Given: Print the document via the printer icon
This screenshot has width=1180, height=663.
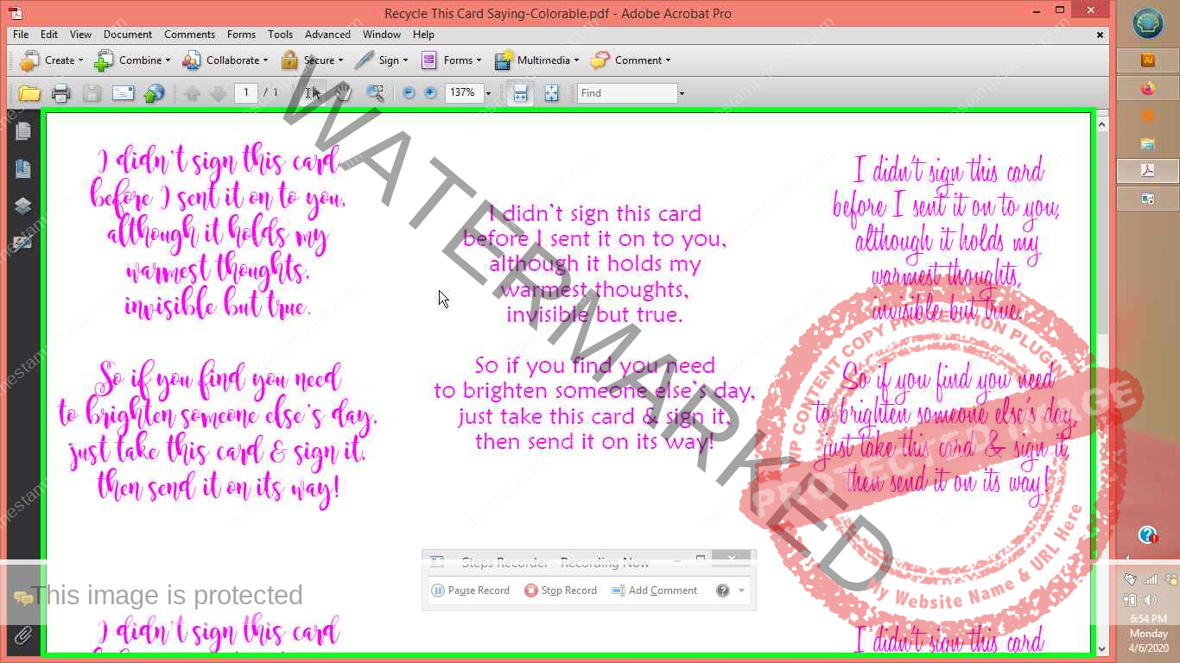Looking at the screenshot, I should point(61,92).
